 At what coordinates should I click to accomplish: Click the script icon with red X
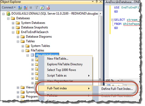tap(48, 7)
